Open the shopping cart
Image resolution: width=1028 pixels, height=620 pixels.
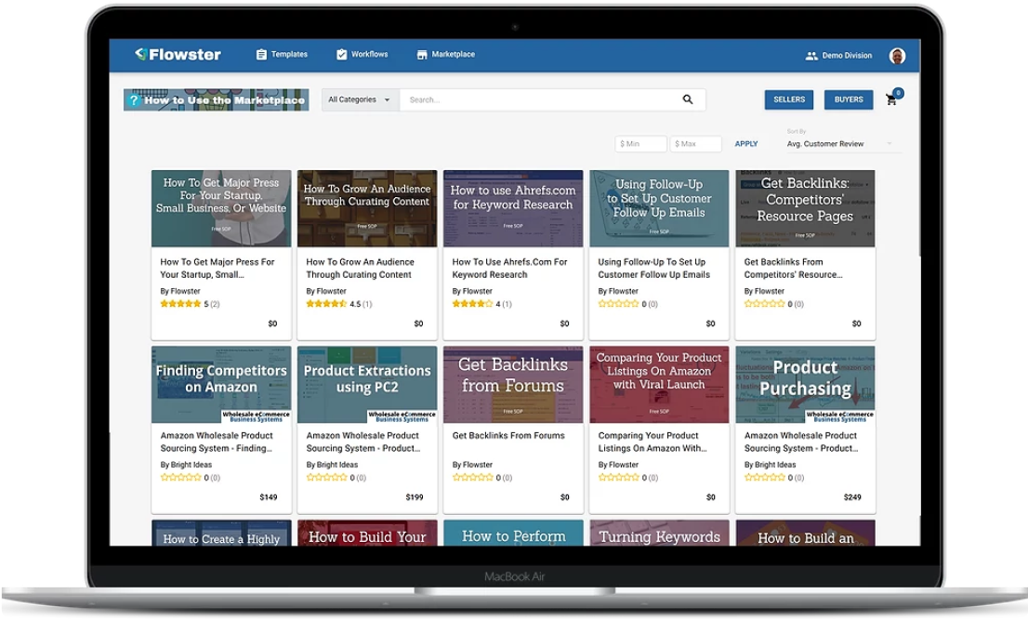(893, 99)
